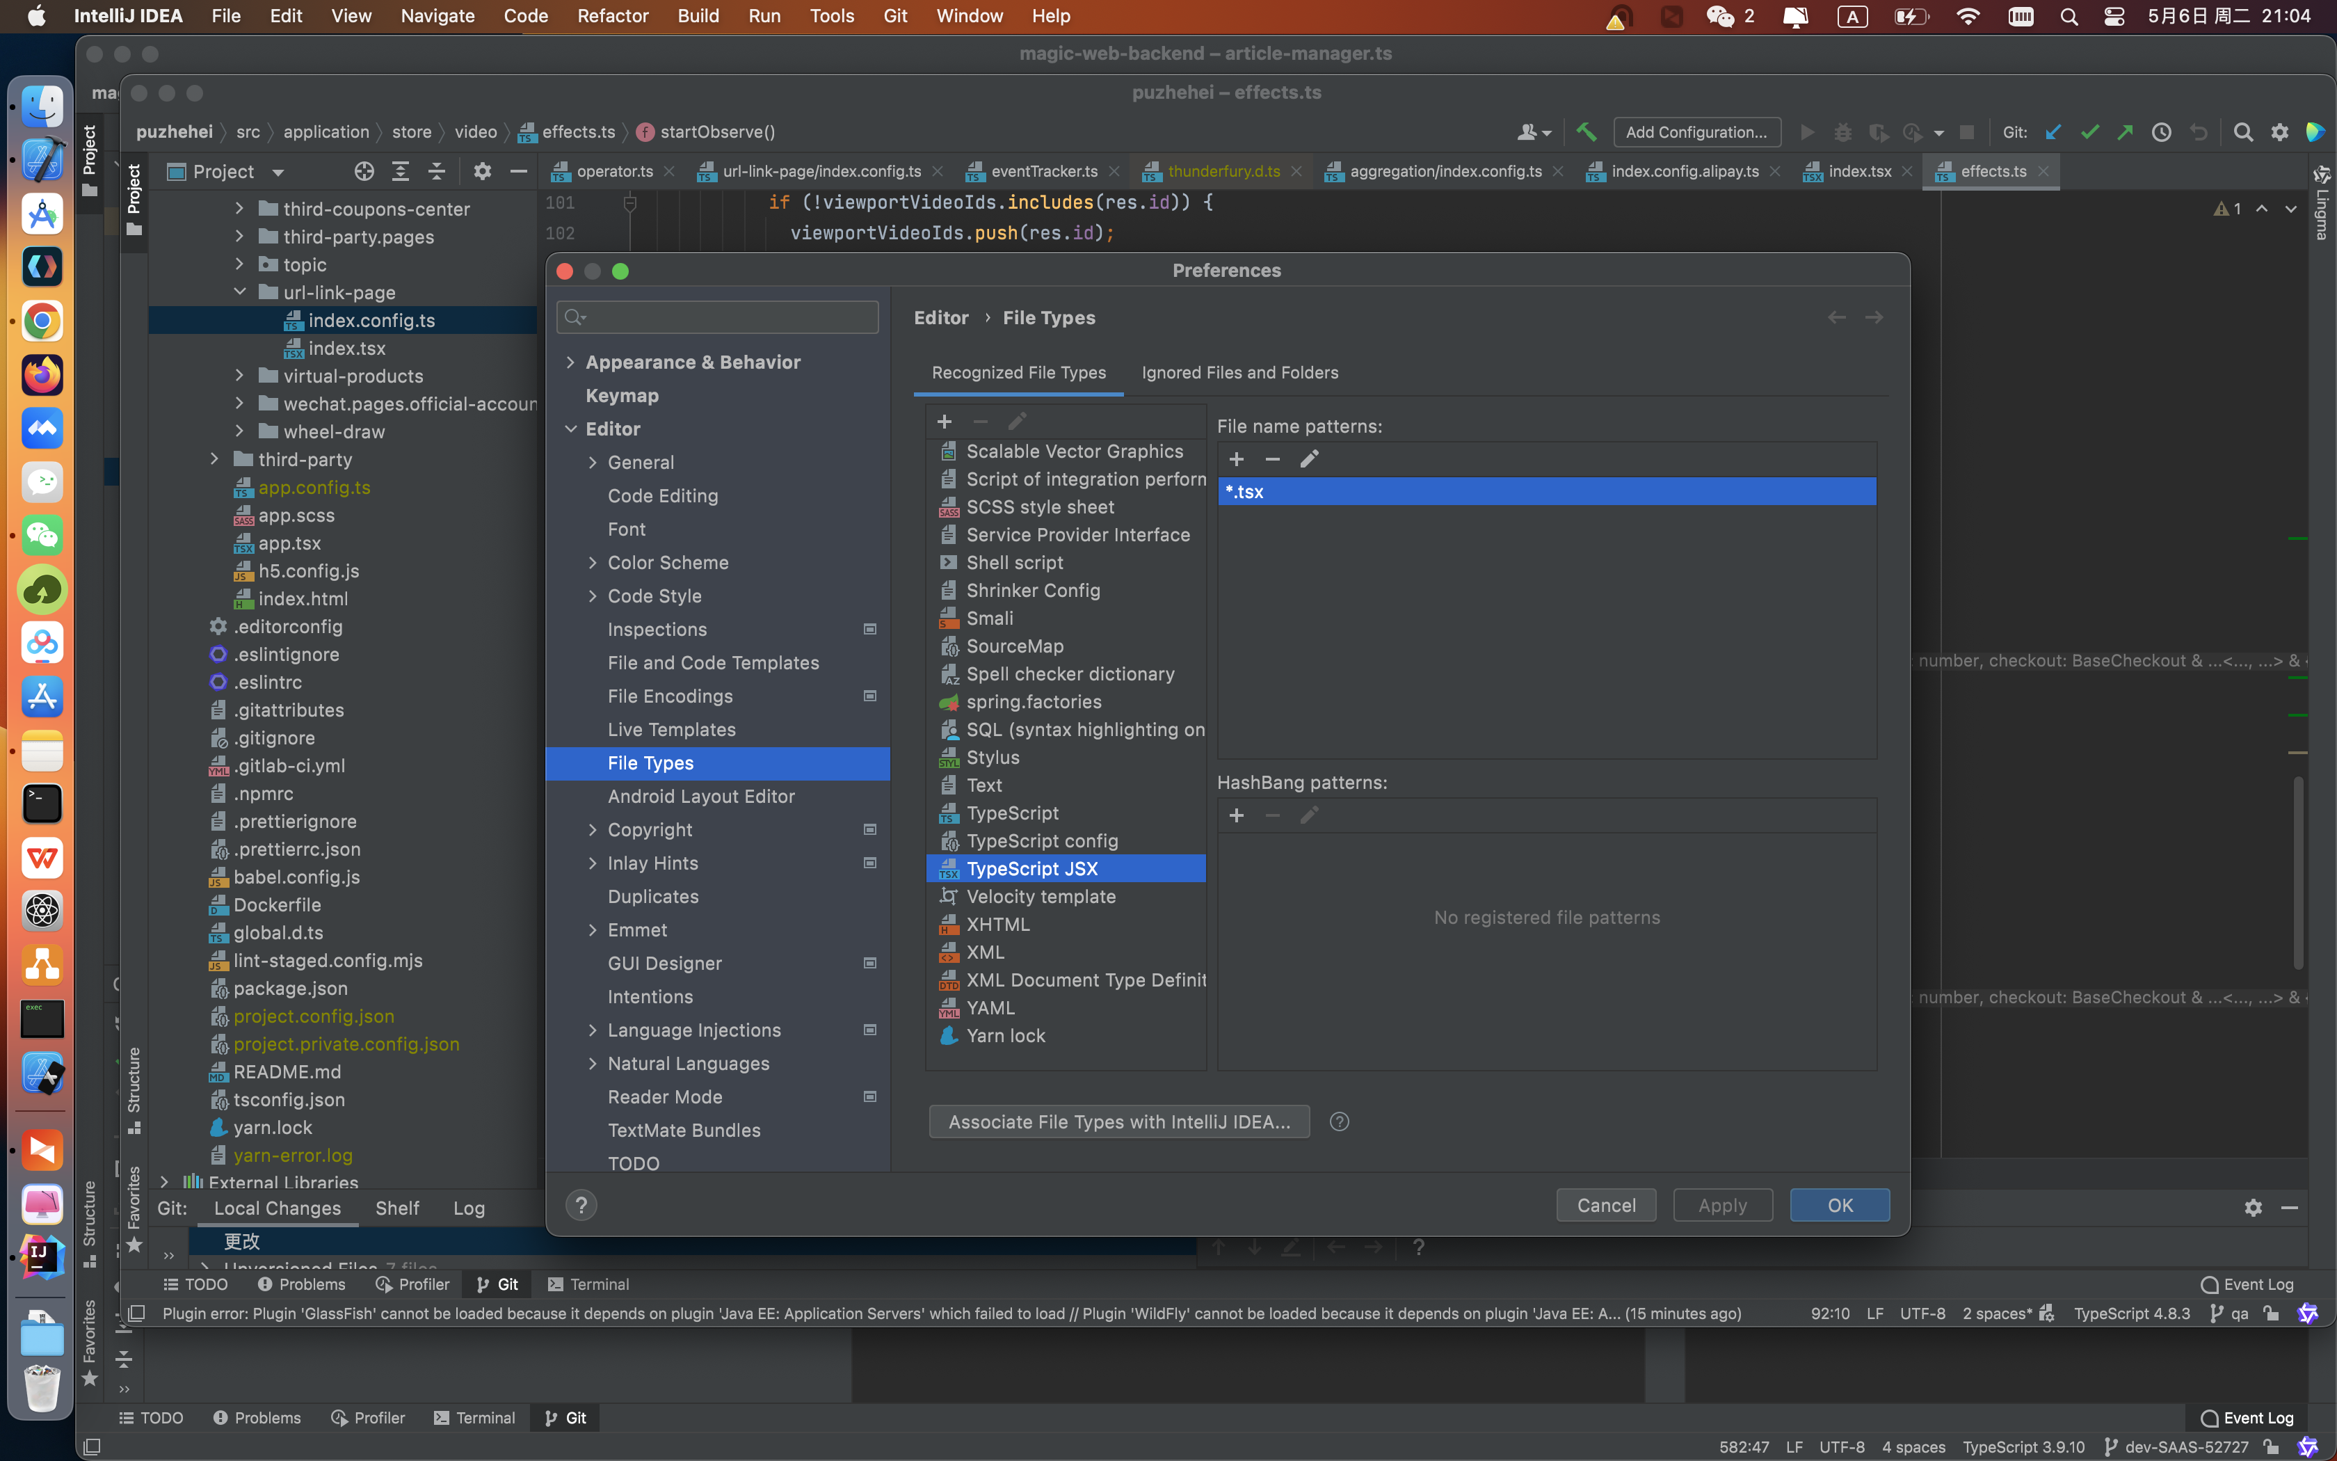Viewport: 2337px width, 1461px height.
Task: Open the Project view dropdown
Action: coord(278,172)
